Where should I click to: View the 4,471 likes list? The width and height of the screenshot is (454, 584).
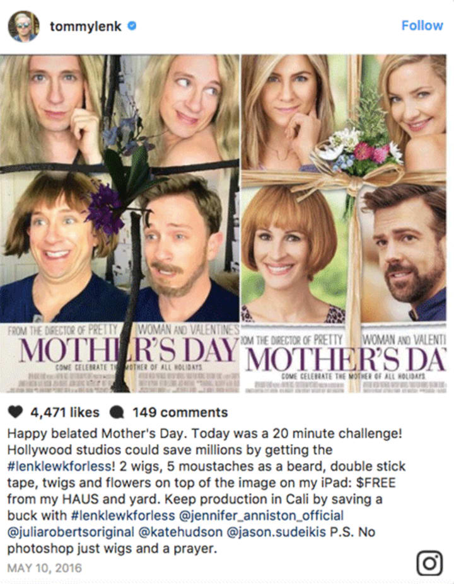(x=65, y=412)
